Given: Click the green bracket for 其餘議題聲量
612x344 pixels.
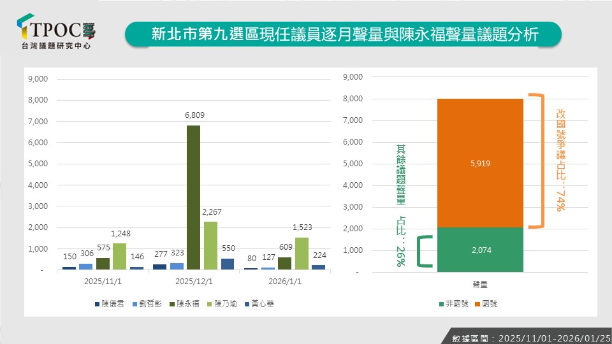Looking at the screenshot, I should [x=421, y=250].
